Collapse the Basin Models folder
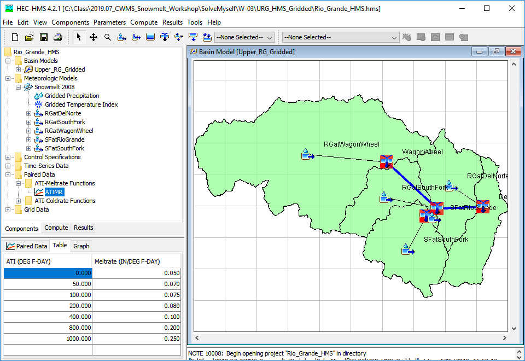 (8, 61)
